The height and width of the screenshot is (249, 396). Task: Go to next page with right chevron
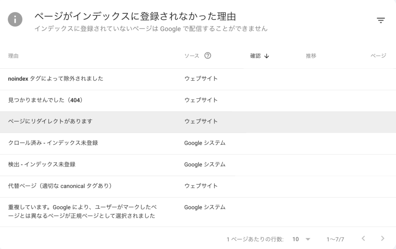point(382,239)
